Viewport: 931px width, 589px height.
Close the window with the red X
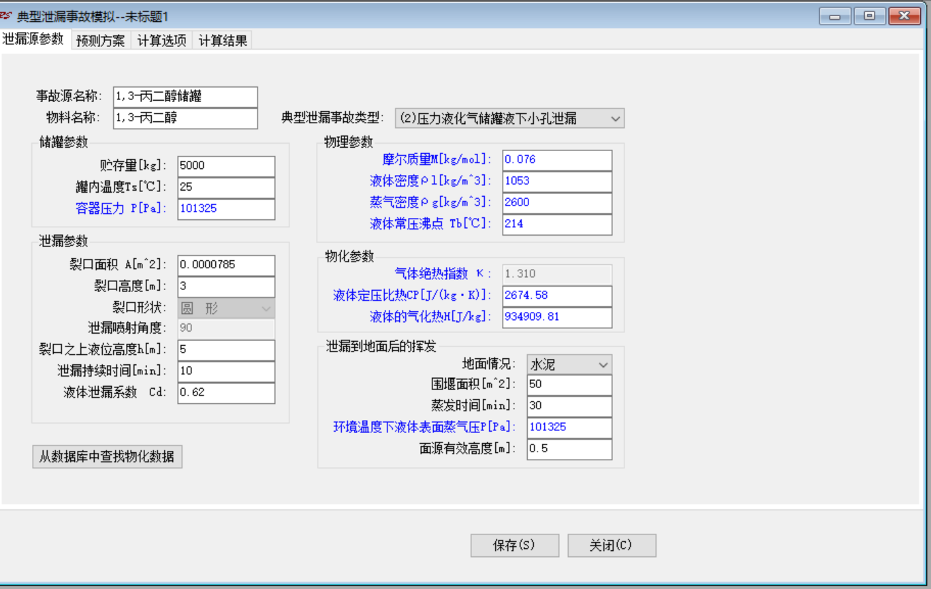[x=905, y=16]
